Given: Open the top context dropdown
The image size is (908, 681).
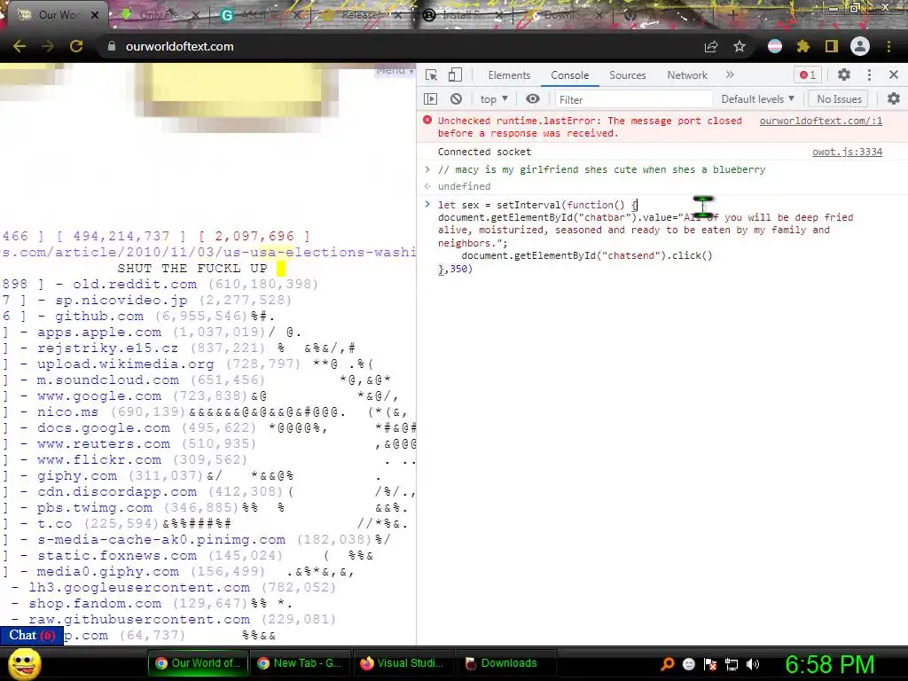Looking at the screenshot, I should coord(494,99).
